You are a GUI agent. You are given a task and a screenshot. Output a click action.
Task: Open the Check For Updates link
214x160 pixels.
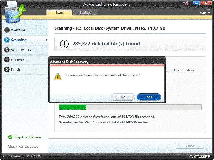pos(23,146)
